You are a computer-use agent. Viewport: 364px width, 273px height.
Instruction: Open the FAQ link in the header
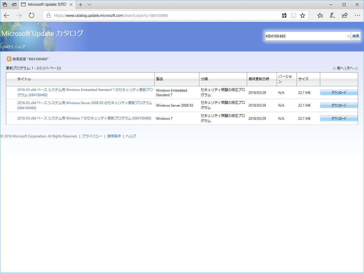[x=7, y=47]
